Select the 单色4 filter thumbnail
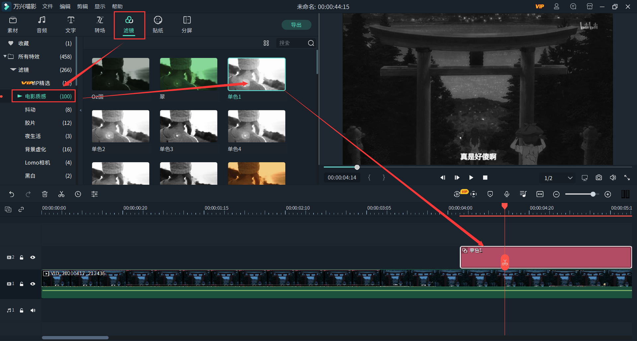The width and height of the screenshot is (637, 341). tap(256, 126)
